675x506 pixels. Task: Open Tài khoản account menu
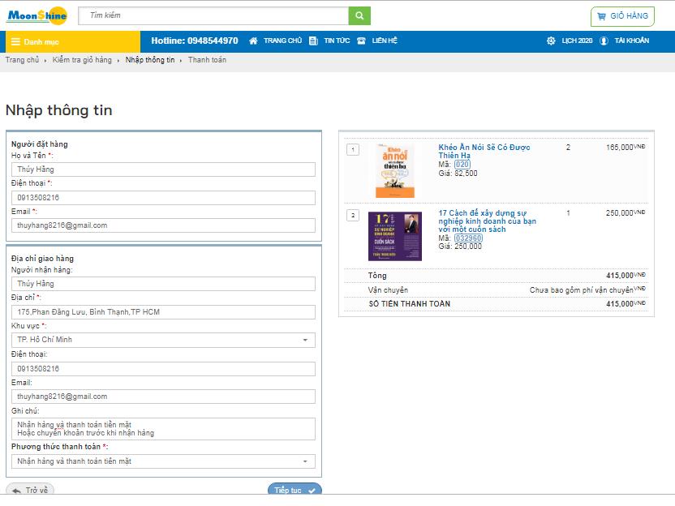point(625,41)
